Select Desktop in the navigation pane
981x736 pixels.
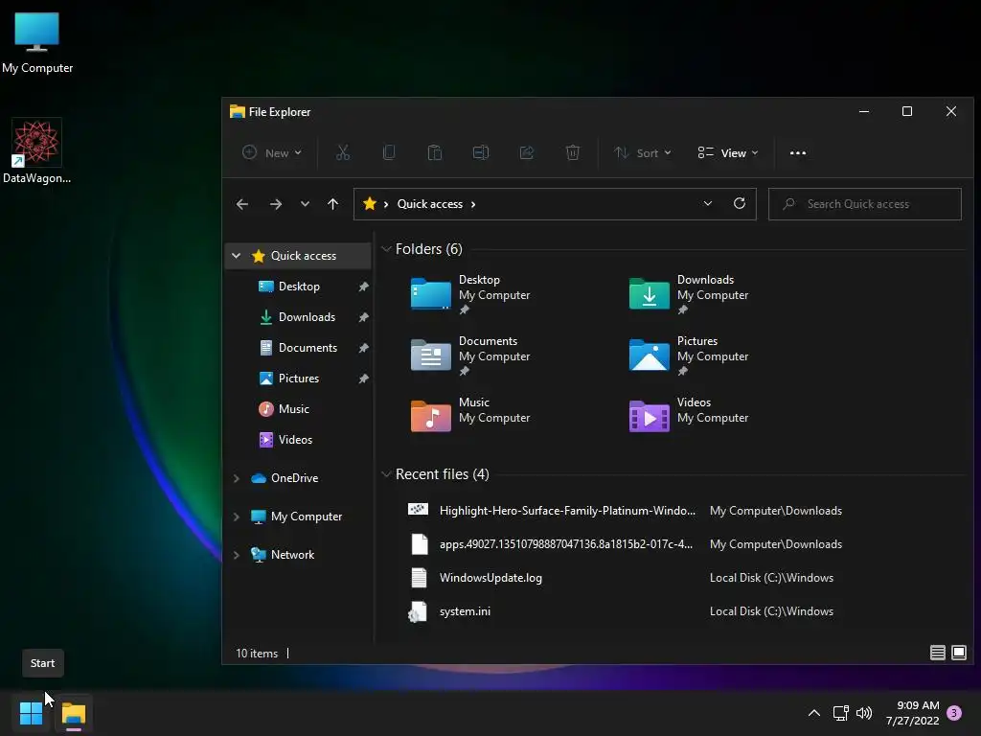click(x=298, y=286)
